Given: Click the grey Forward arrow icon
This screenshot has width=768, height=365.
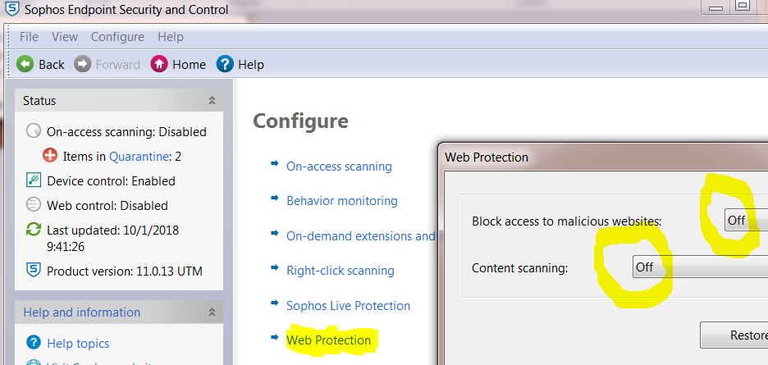Looking at the screenshot, I should click(x=83, y=64).
